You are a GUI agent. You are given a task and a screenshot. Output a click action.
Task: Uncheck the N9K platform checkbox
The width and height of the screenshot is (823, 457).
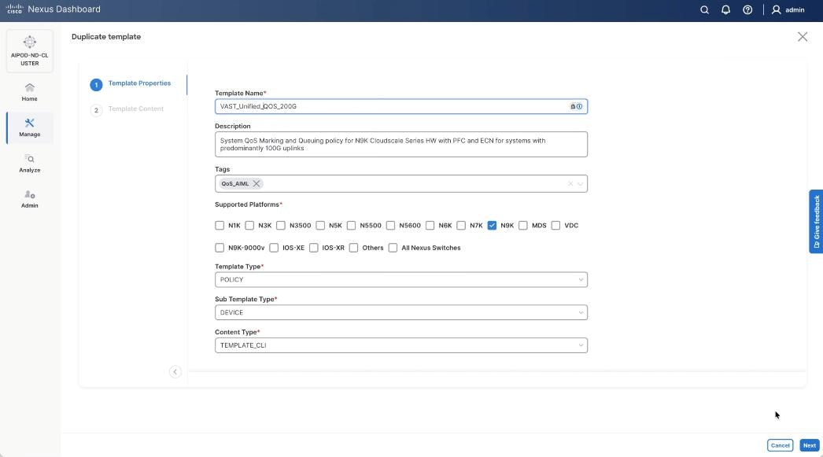coord(493,225)
